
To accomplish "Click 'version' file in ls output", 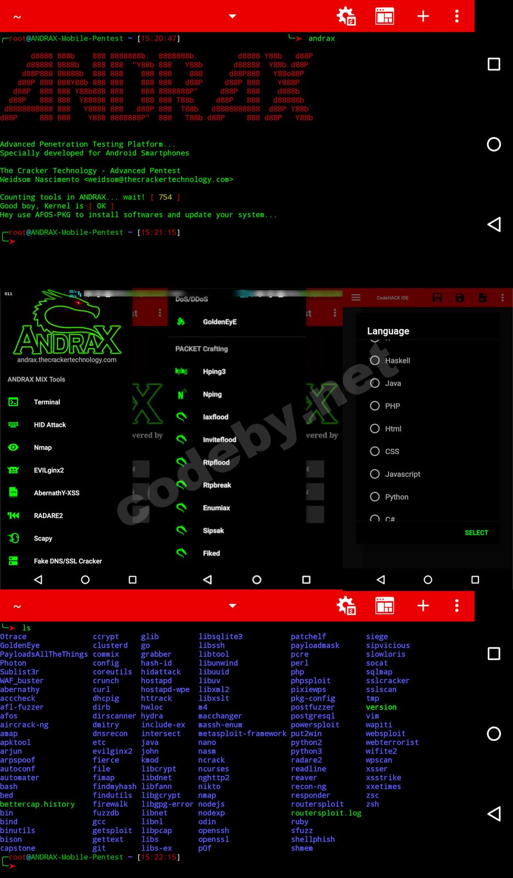I will click(x=381, y=707).
